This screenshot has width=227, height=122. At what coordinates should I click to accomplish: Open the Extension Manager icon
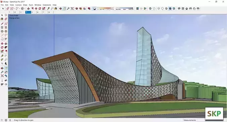pyautogui.click(x=89, y=8)
